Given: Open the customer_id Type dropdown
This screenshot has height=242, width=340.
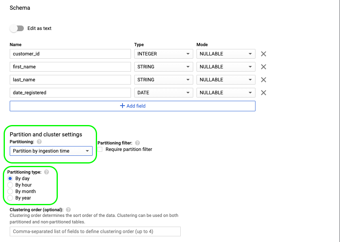Looking at the screenshot, I should tap(163, 53).
